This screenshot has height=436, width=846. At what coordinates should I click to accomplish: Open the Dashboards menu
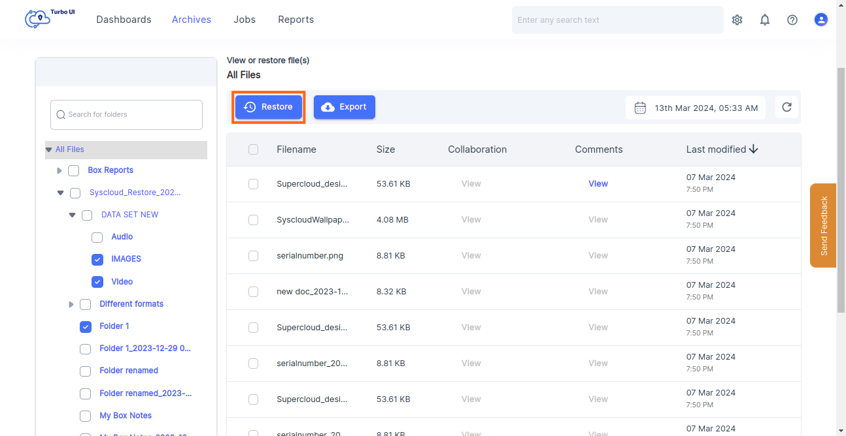coord(124,20)
